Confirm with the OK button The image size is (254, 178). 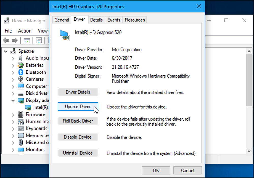pos(156,170)
